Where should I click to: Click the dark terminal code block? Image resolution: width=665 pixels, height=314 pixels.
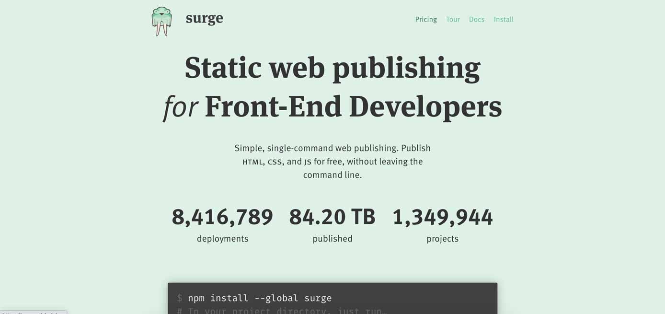point(332,297)
